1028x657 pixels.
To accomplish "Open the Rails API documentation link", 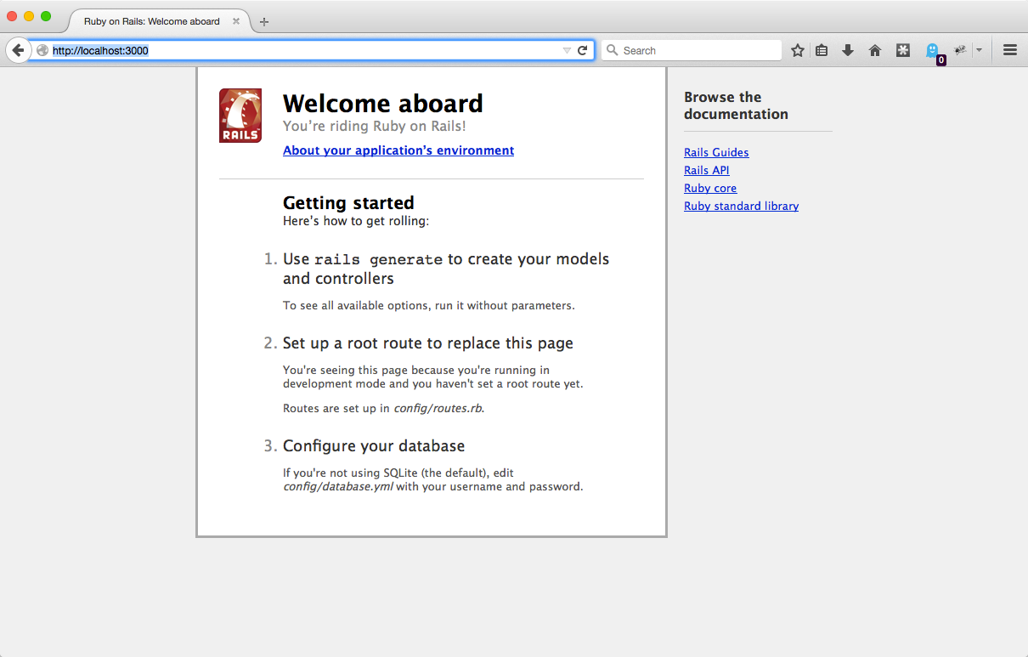I will point(706,171).
